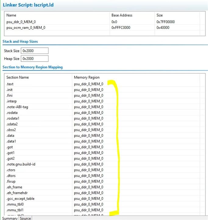Switch to the Source tab
The width and height of the screenshot is (208, 220).
click(x=25, y=218)
